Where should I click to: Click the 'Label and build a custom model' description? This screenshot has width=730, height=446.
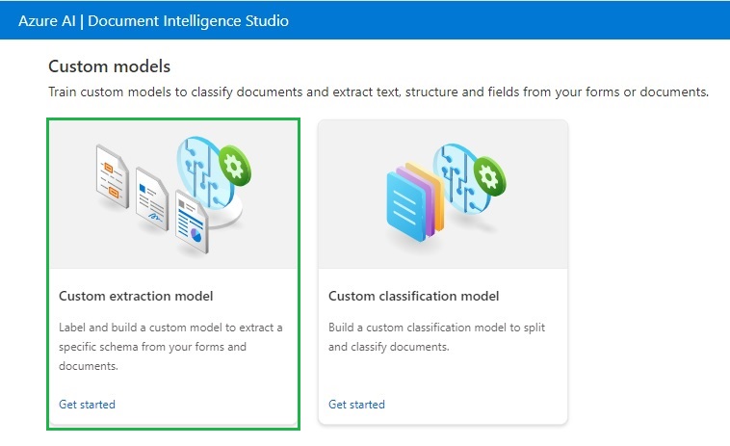pyautogui.click(x=170, y=347)
